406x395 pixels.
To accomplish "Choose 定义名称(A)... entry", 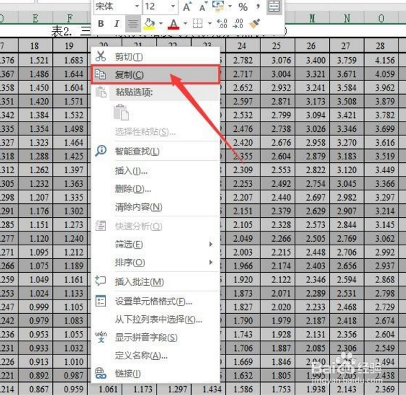I will point(155,355).
